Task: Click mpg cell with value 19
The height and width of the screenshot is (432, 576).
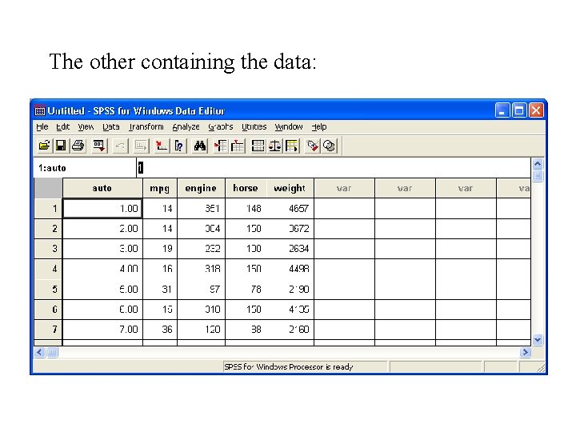Action: click(x=160, y=249)
